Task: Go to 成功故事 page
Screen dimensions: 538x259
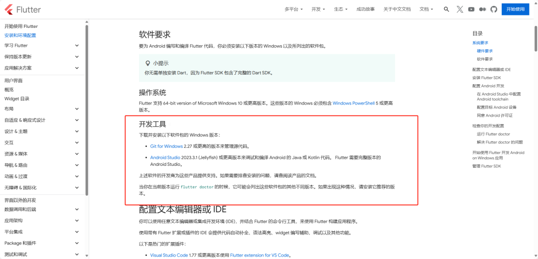Action: 366,9
